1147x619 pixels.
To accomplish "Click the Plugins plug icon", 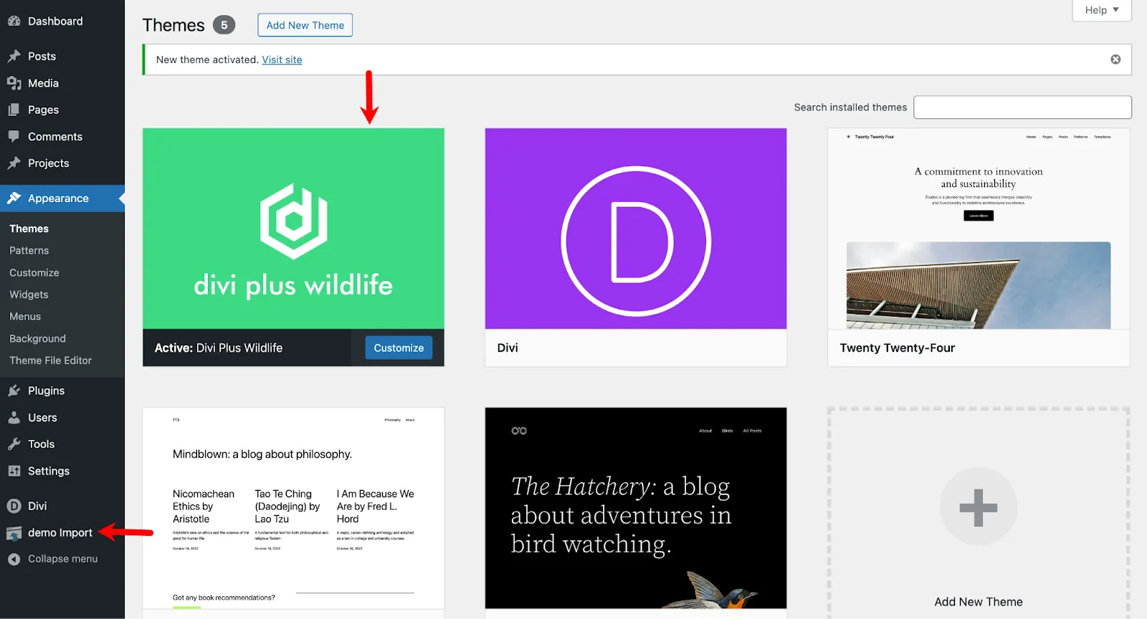I will (x=14, y=390).
